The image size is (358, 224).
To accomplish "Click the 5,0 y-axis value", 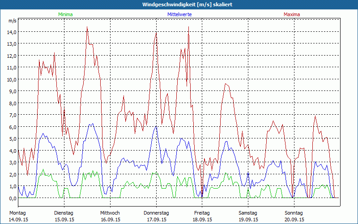I will coord(13,139).
